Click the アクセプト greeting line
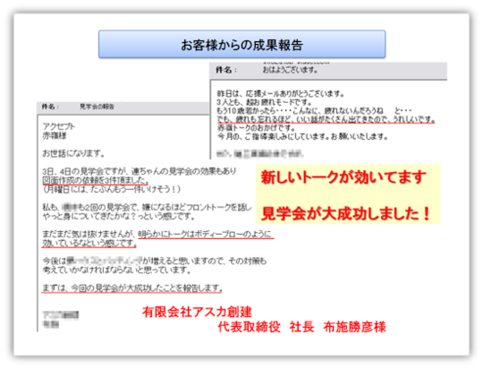 (x=58, y=126)
